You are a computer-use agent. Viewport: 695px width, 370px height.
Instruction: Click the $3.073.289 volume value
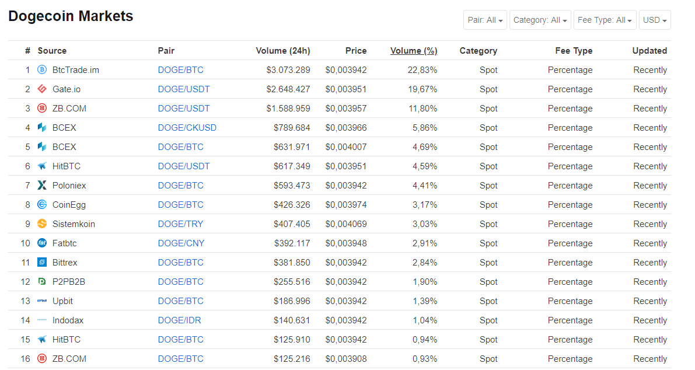click(288, 70)
